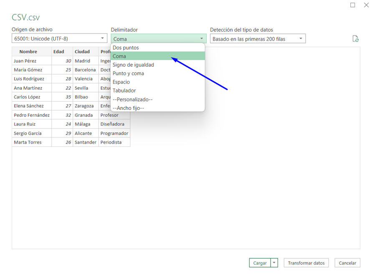Image resolution: width=370 pixels, height=278 pixels.
Task: Choose --Personalizado-- delimiter option
Action: [x=157, y=99]
